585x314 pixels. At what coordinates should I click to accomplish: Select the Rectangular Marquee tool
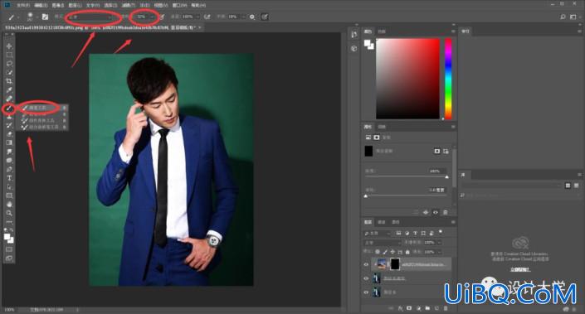[x=9, y=56]
